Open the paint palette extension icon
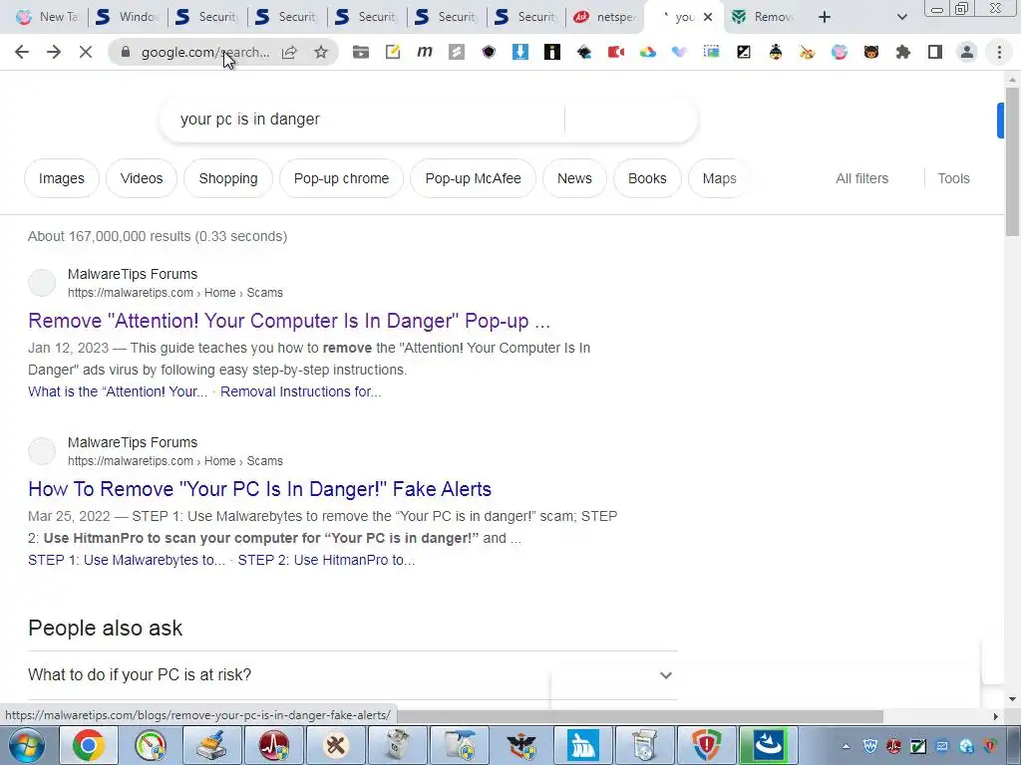The image size is (1021, 765). coord(808,52)
